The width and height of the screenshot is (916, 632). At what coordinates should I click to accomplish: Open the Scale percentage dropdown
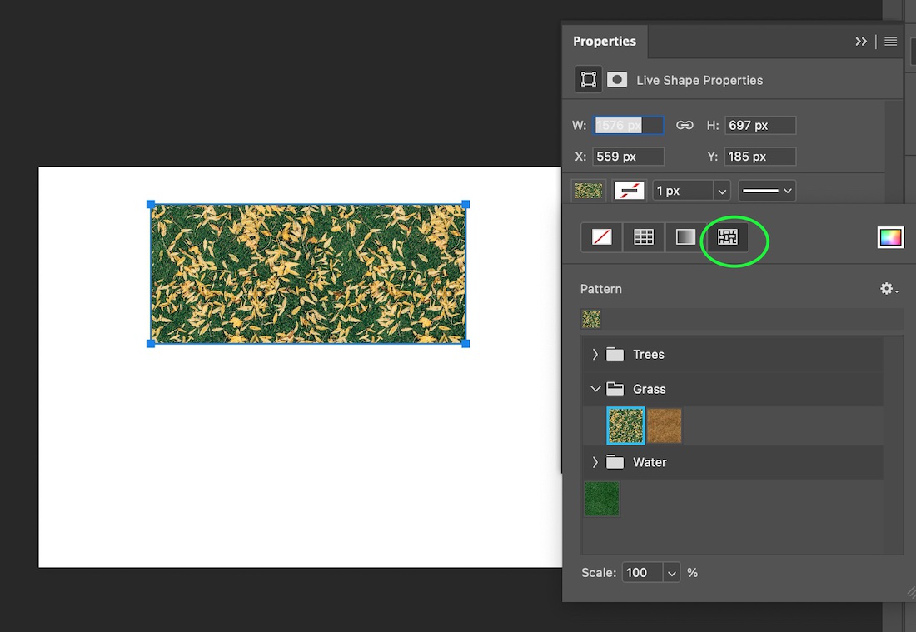[672, 573]
